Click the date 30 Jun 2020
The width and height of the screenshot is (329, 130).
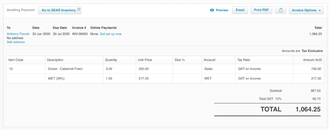coord(41,34)
